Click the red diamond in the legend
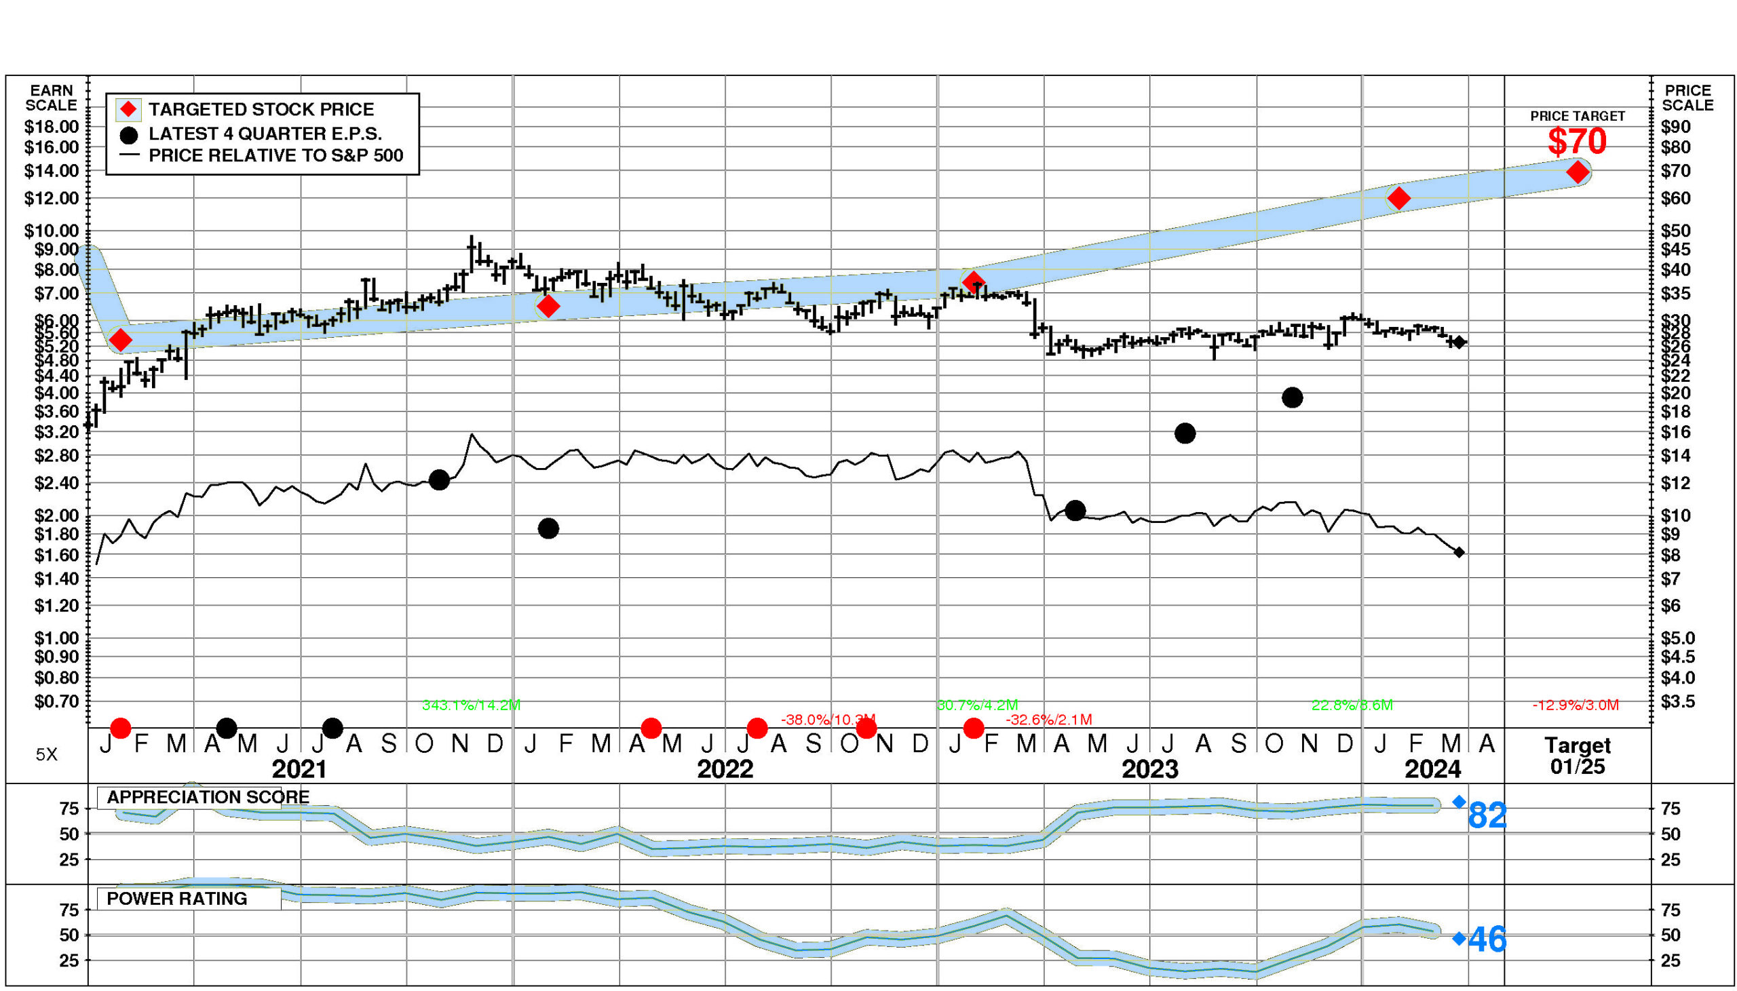Image resolution: width=1737 pixels, height=991 pixels. (128, 110)
